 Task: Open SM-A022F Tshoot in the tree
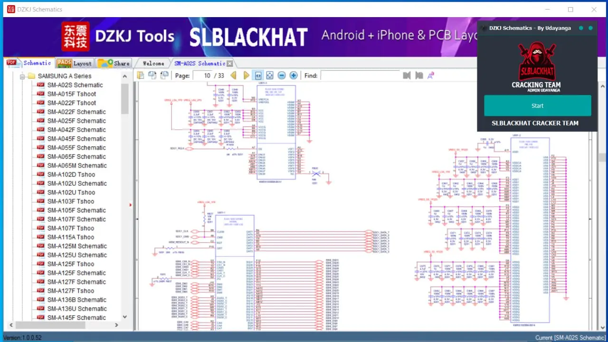pos(71,103)
